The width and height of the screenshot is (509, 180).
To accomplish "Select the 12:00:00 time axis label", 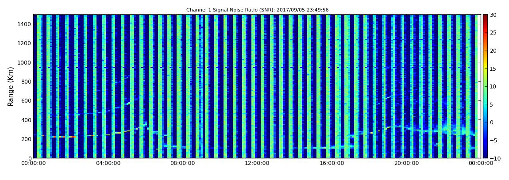I will point(256,163).
